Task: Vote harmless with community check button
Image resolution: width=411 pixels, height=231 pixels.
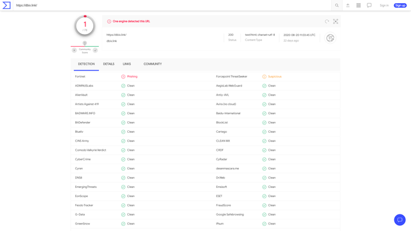Action: (96, 50)
